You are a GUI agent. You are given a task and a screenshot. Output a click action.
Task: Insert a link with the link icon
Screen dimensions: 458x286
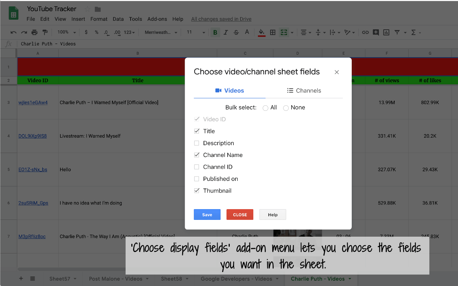click(365, 33)
